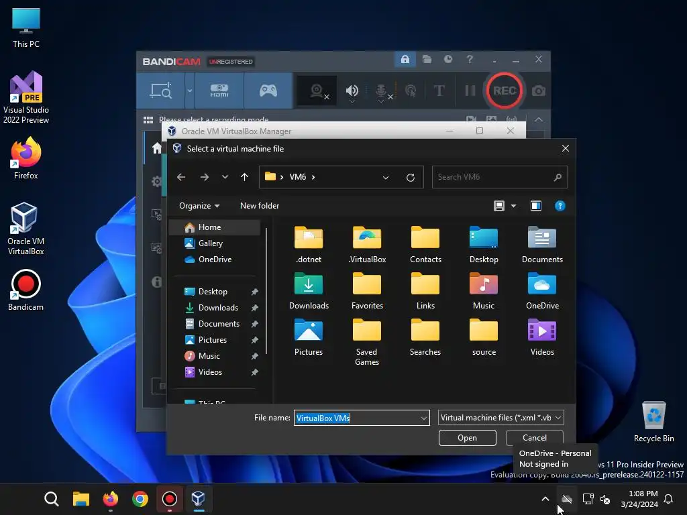Open the Links folder
This screenshot has width=687, height=515.
pos(425,291)
